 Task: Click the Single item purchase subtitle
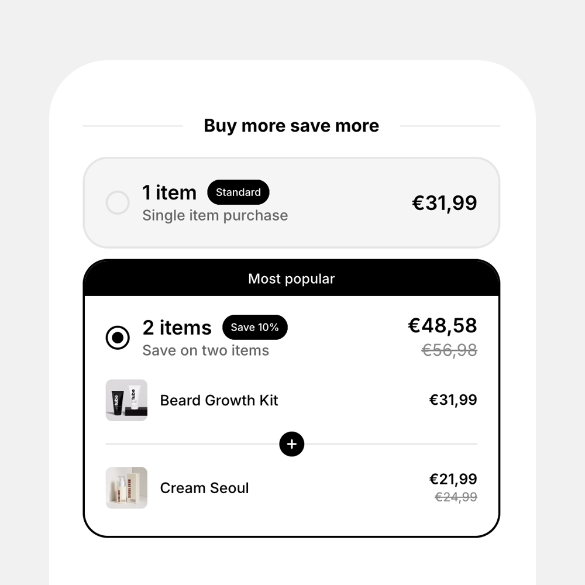click(215, 216)
